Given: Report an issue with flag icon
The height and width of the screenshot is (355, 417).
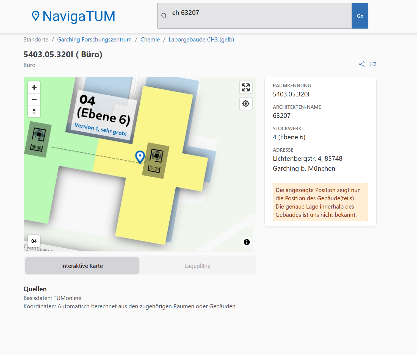Looking at the screenshot, I should (x=373, y=64).
